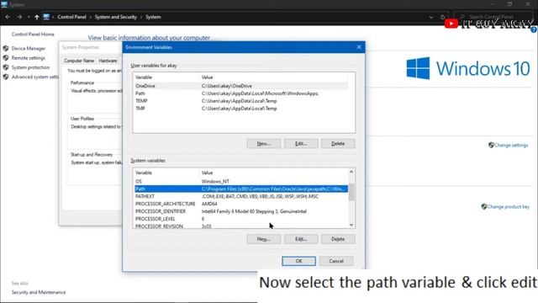The image size is (538, 303).
Task: Click Delete under user variables
Action: point(338,144)
